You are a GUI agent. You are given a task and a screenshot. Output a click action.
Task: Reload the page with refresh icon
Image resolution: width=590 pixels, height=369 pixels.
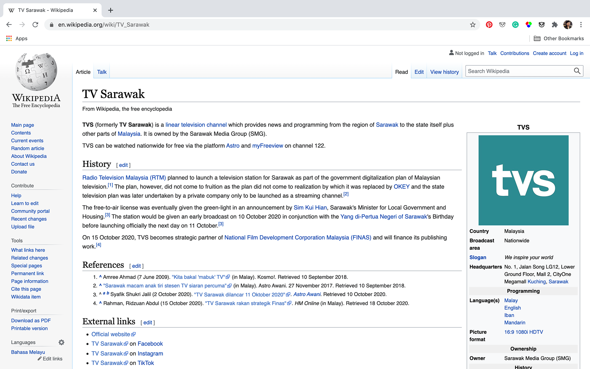pos(35,25)
